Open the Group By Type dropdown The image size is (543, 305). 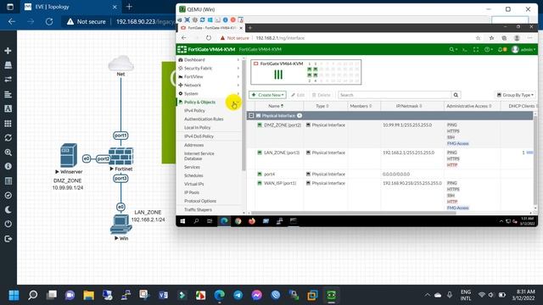point(515,95)
